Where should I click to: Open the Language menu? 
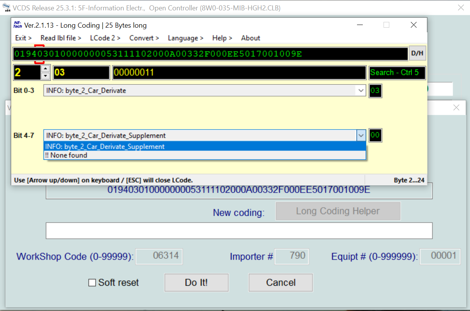186,38
